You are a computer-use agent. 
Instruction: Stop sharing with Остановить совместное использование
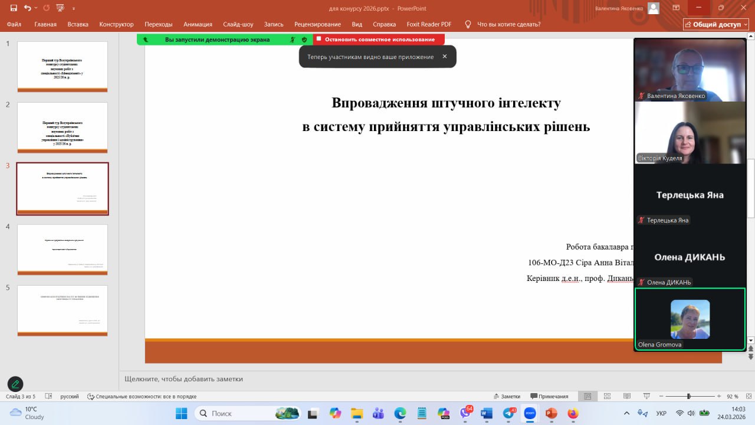(x=379, y=40)
